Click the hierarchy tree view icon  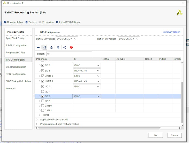(x=65, y=47)
